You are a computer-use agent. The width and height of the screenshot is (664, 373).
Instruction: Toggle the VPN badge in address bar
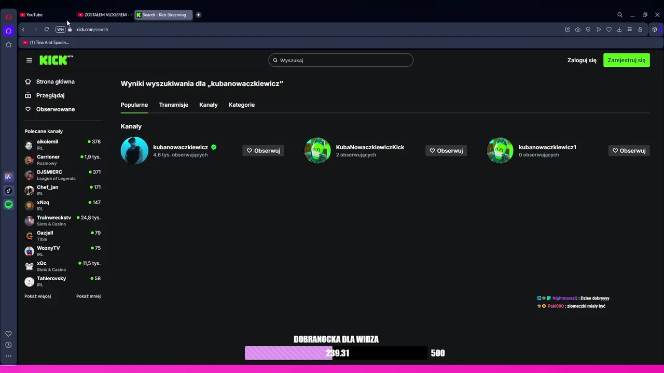(x=61, y=30)
